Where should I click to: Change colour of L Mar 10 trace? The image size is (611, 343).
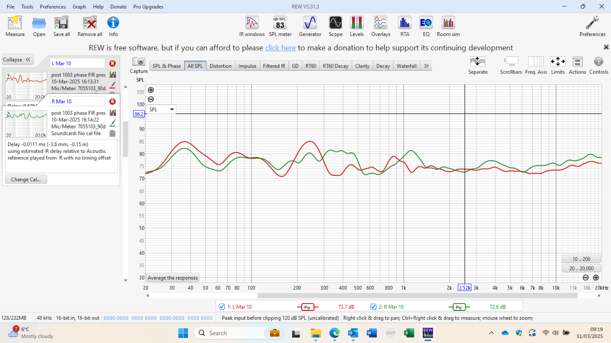point(112,85)
